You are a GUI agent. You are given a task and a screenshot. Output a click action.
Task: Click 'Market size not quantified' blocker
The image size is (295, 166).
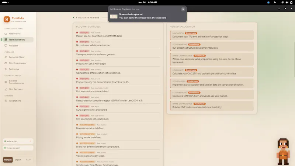tap(118, 34)
